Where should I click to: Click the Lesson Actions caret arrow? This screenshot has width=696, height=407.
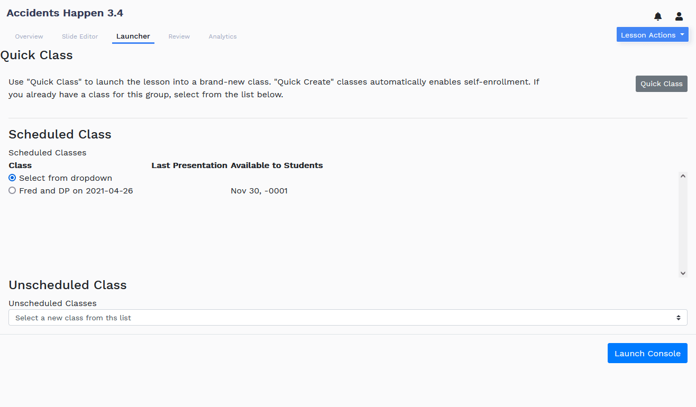pos(682,35)
